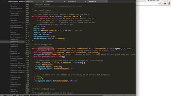
Task: Open _modals.scss in the sidebar
Action: (14, 44)
